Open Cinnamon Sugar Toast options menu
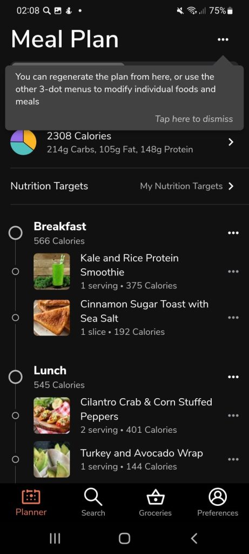This screenshot has height=554, width=249. (x=233, y=317)
